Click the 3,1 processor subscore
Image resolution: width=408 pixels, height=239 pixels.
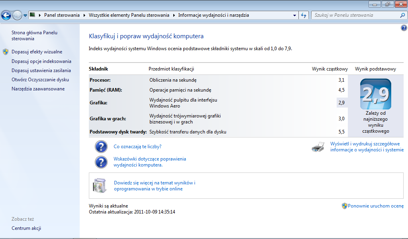(x=341, y=80)
